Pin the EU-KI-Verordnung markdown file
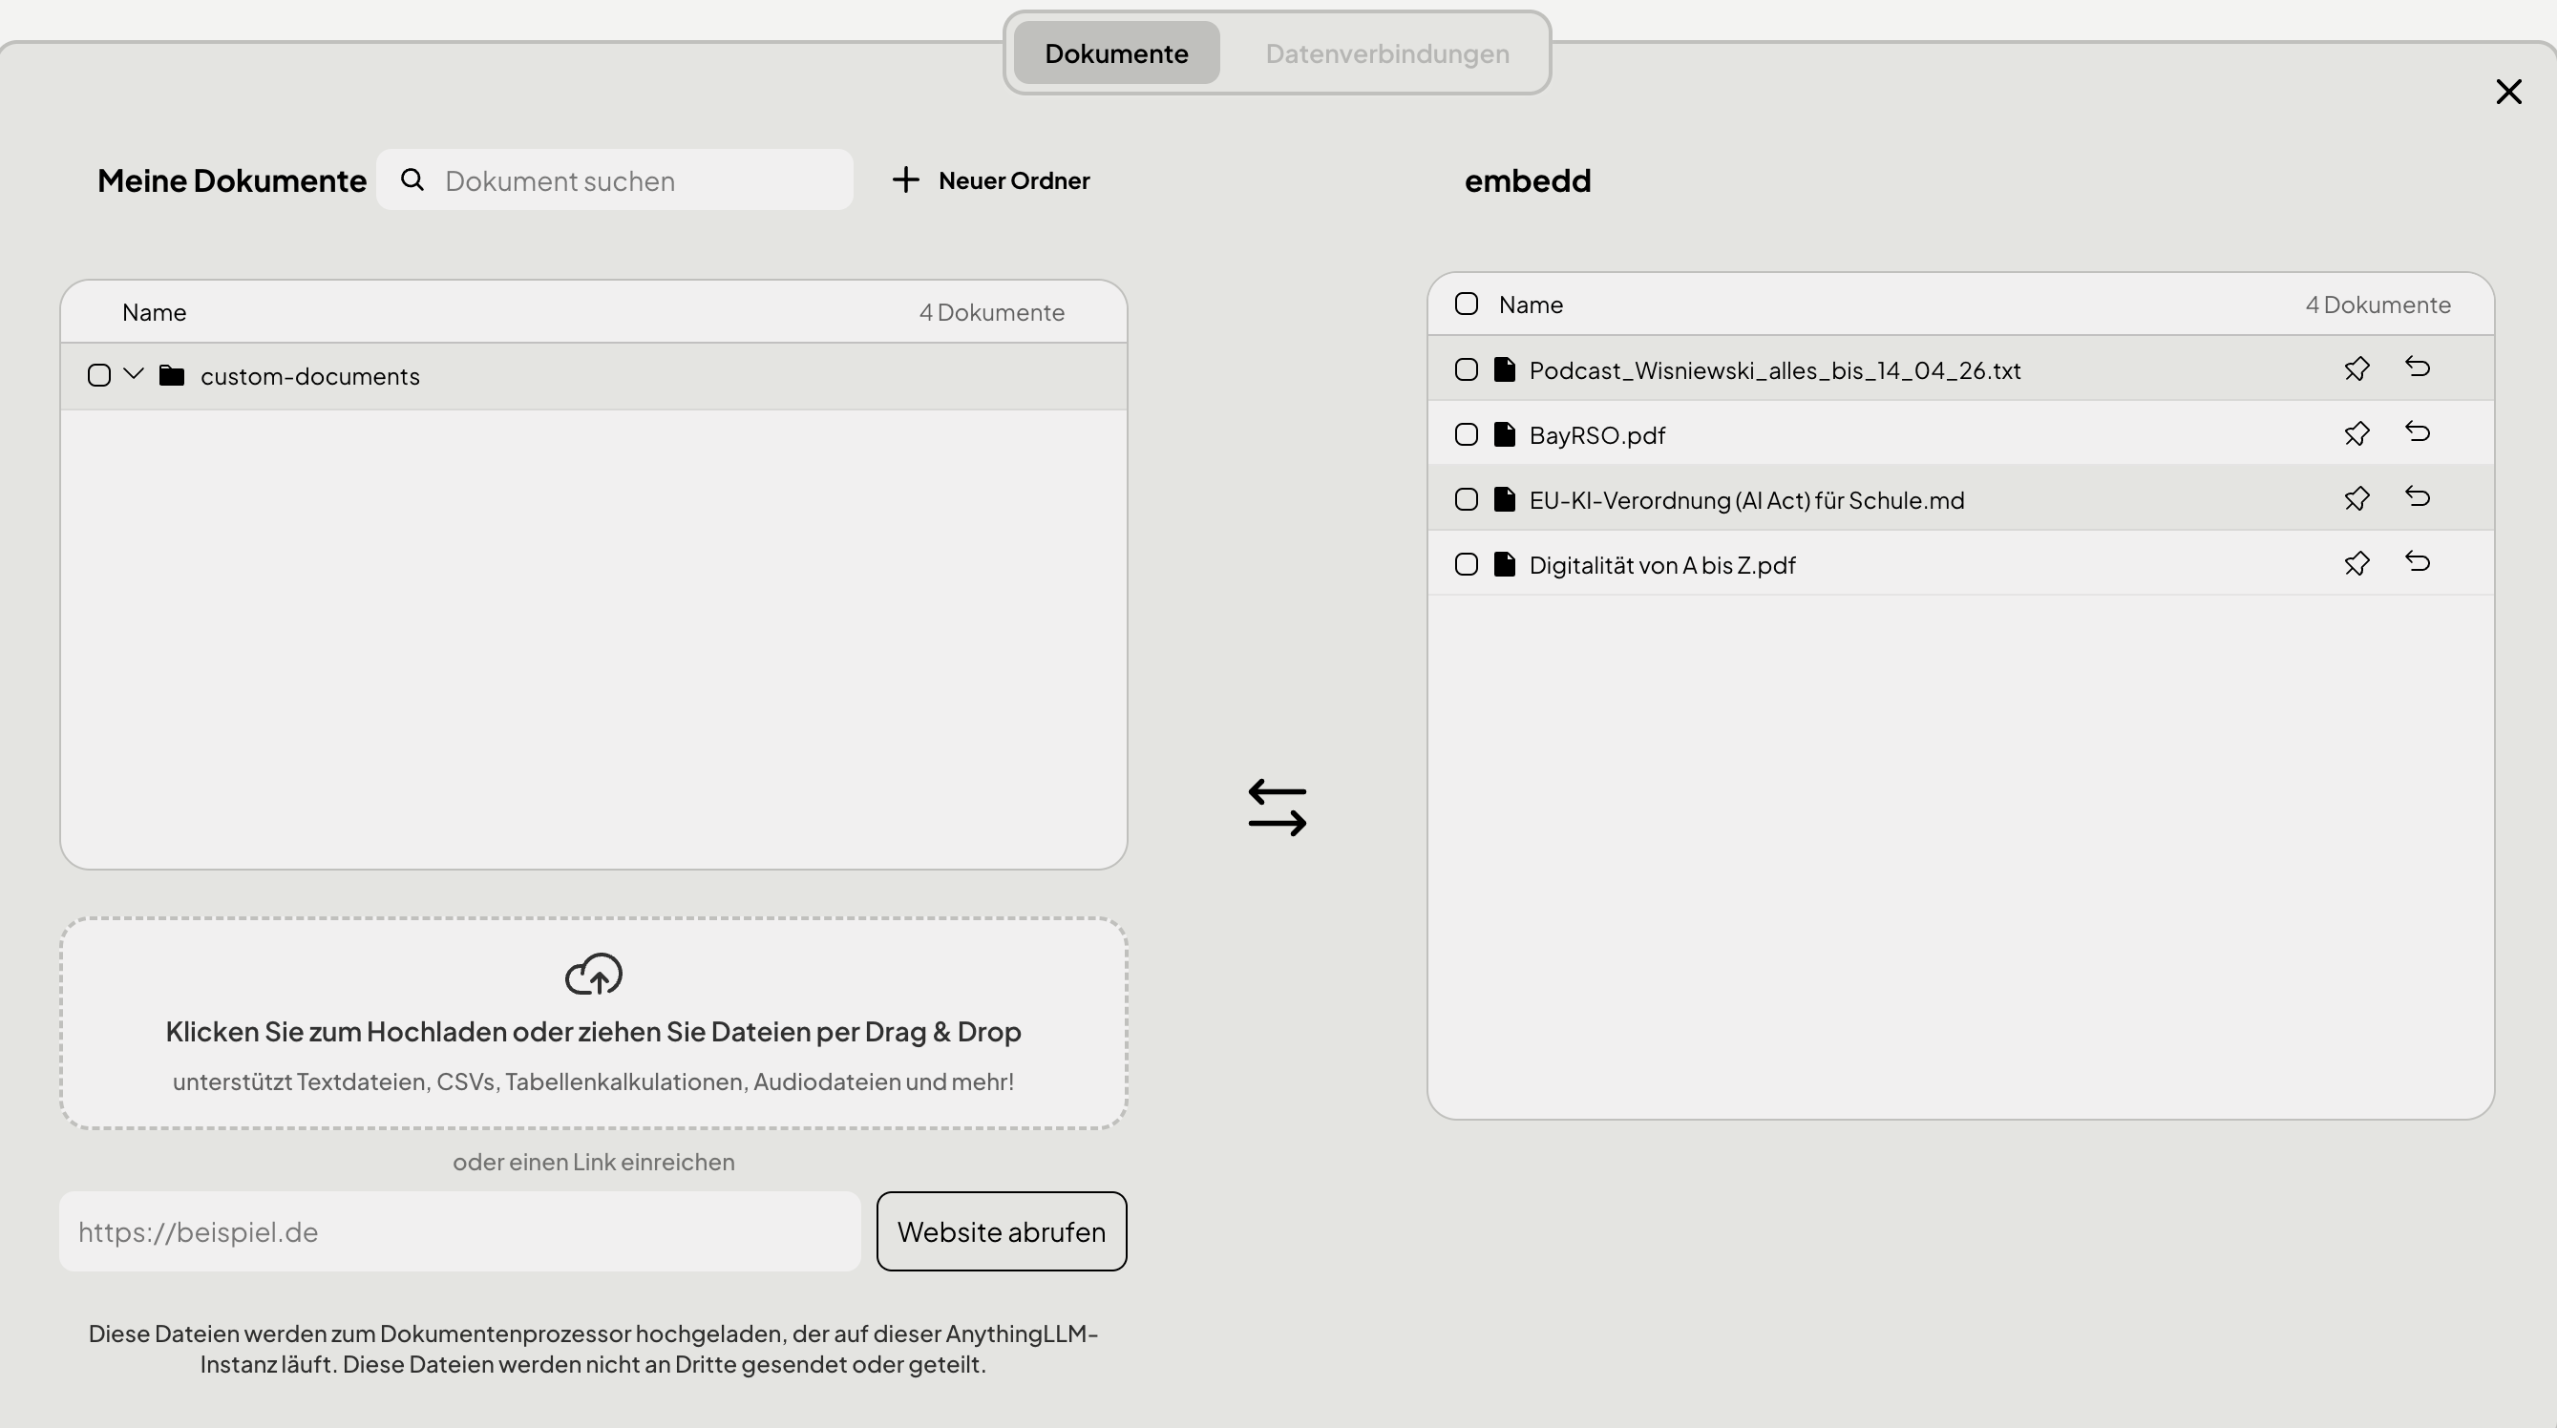The height and width of the screenshot is (1428, 2557). (2356, 498)
